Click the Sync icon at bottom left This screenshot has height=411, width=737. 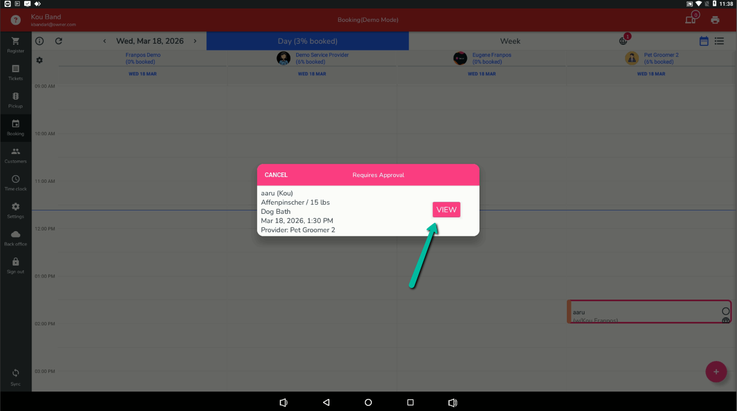coord(16,374)
